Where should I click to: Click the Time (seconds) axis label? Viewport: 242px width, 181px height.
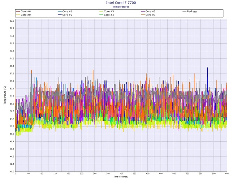coord(121,177)
